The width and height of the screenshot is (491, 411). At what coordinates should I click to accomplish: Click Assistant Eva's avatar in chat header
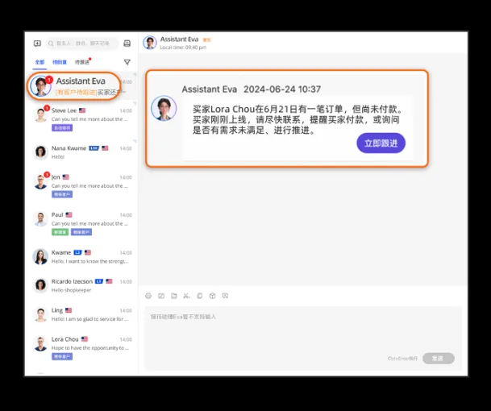coord(150,43)
